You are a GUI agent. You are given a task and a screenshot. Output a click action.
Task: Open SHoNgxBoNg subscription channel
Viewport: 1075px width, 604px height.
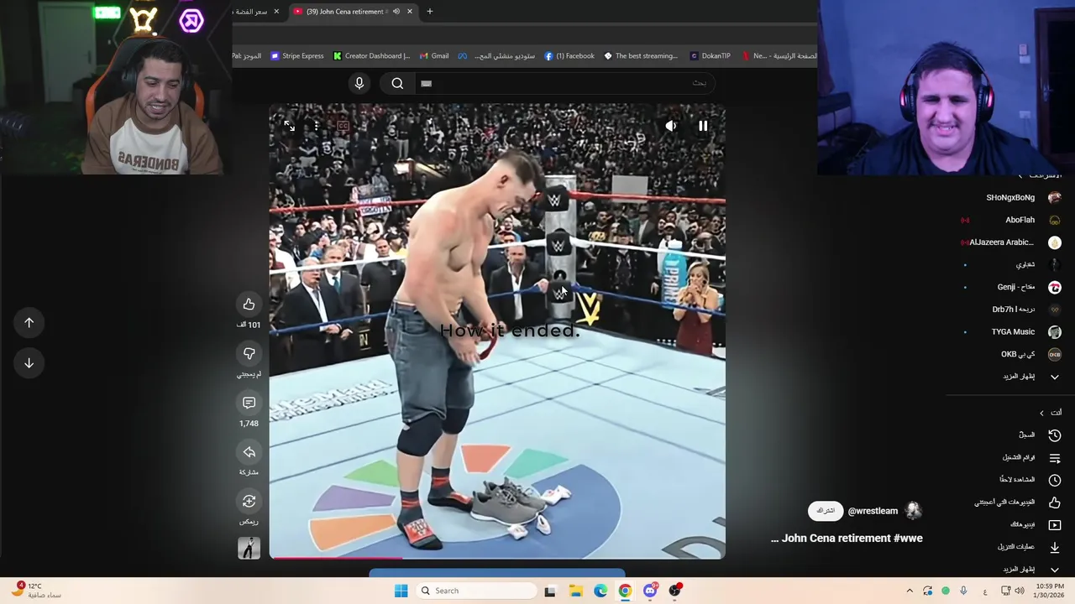pos(1009,198)
